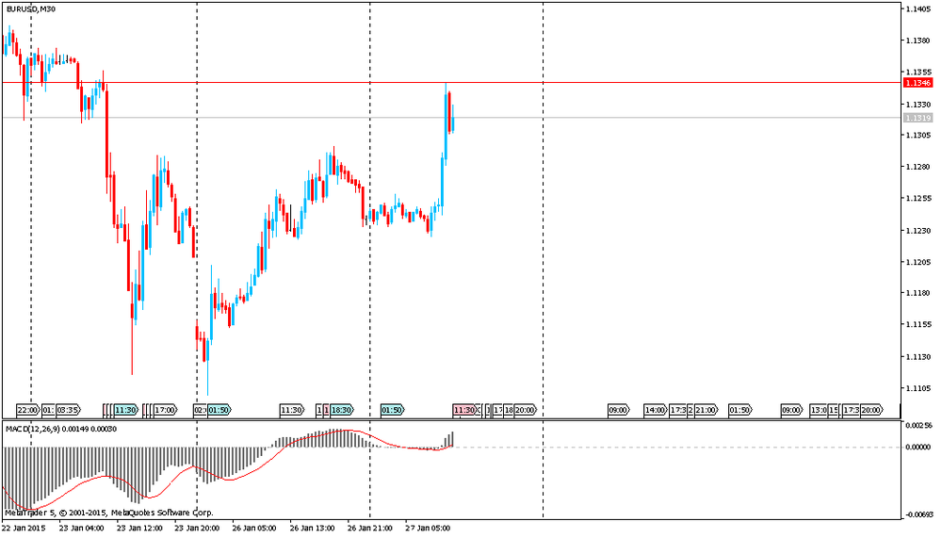Select the 21:00 event marker
The image size is (942, 538).
[x=706, y=410]
